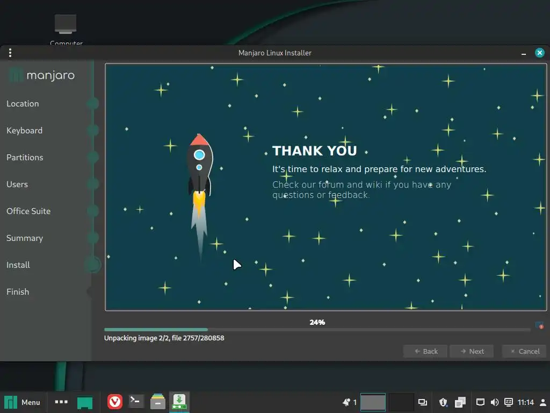Viewport: 550px width, 413px height.
Task: Click 'Check our forum and wiki' text
Action: pos(361,190)
